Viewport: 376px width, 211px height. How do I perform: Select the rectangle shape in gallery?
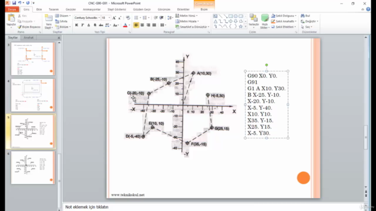coord(230,16)
